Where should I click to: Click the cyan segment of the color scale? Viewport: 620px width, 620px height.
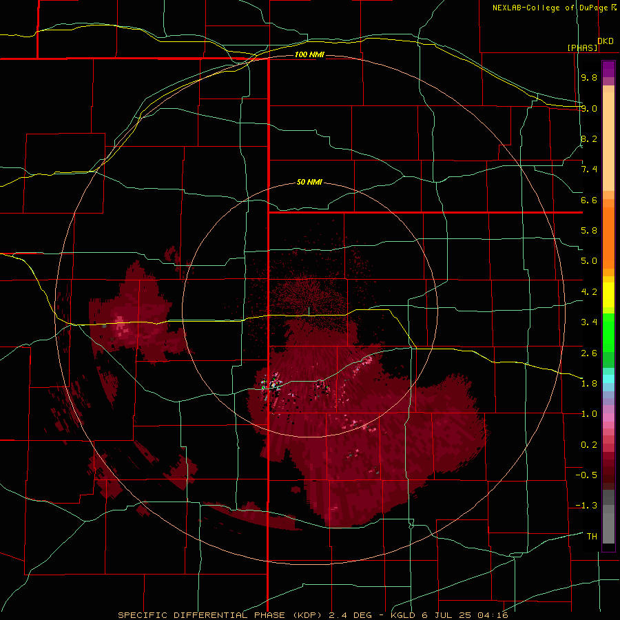(x=608, y=378)
